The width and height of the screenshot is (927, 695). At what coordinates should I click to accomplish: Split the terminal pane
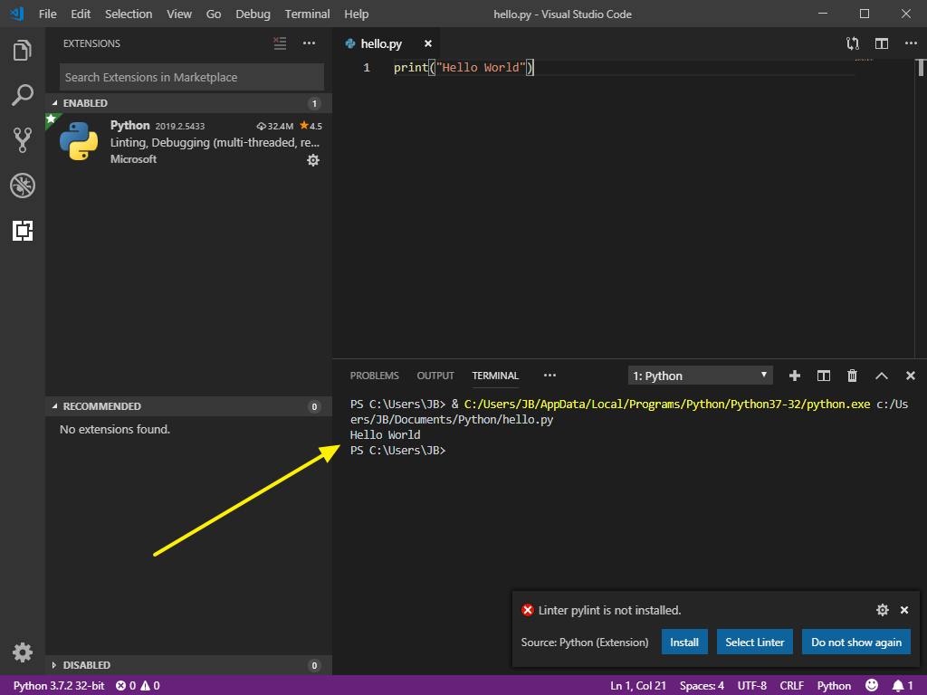pyautogui.click(x=823, y=375)
